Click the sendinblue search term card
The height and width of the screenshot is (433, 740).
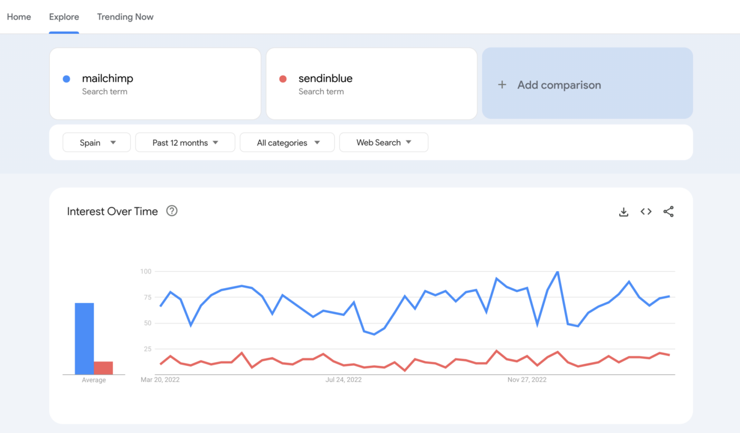[x=371, y=83]
